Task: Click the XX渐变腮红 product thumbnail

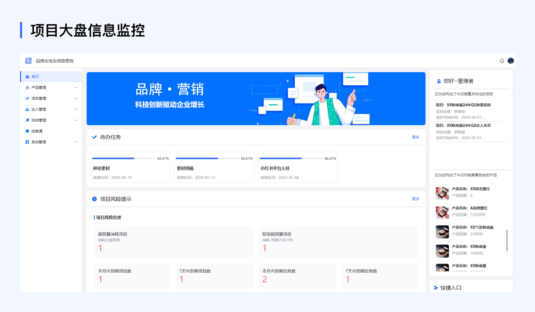Action: coord(442,193)
